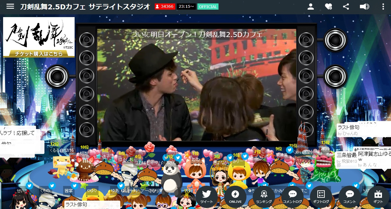The width and height of the screenshot is (391, 209).
Task: Mute audio with speaker icon
Action: (364, 7)
